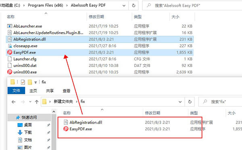
Task: Sort by 大小 column in fix window
Action: click(232, 113)
